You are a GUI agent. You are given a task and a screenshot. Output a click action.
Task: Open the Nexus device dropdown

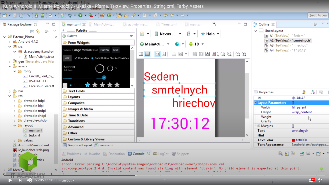[x=170, y=34]
